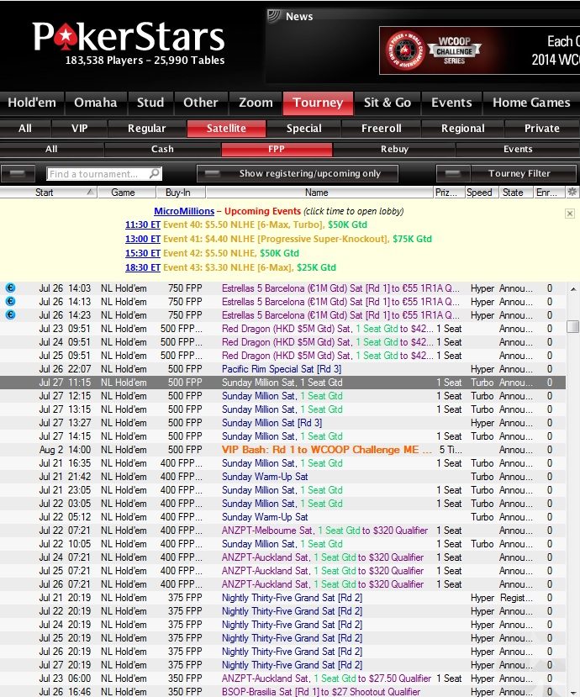Screen dimensions: 580x697
Task: Switch to the Omaha tab
Action: [x=96, y=103]
